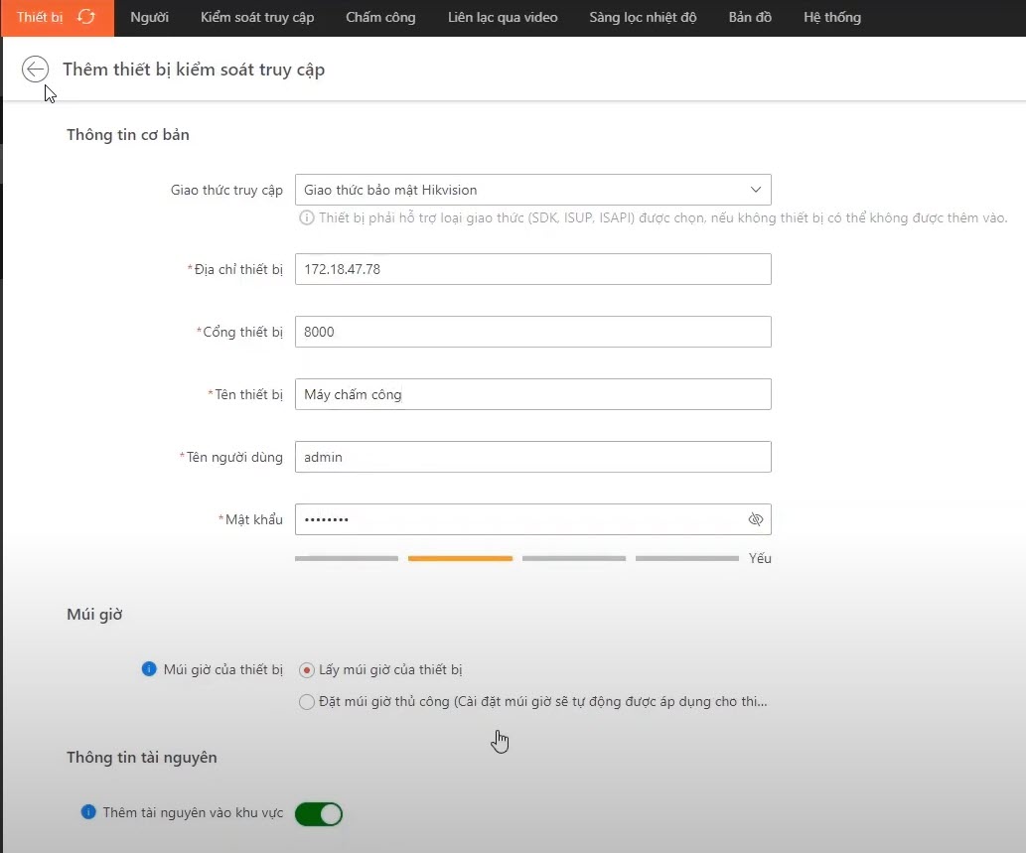1026x853 pixels.
Task: Show password using the eye icon
Action: click(755, 519)
